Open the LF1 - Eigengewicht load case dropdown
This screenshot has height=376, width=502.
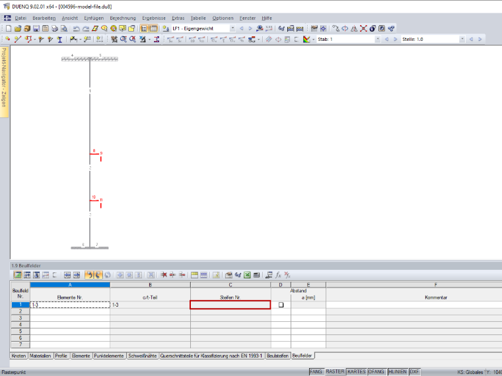(233, 28)
